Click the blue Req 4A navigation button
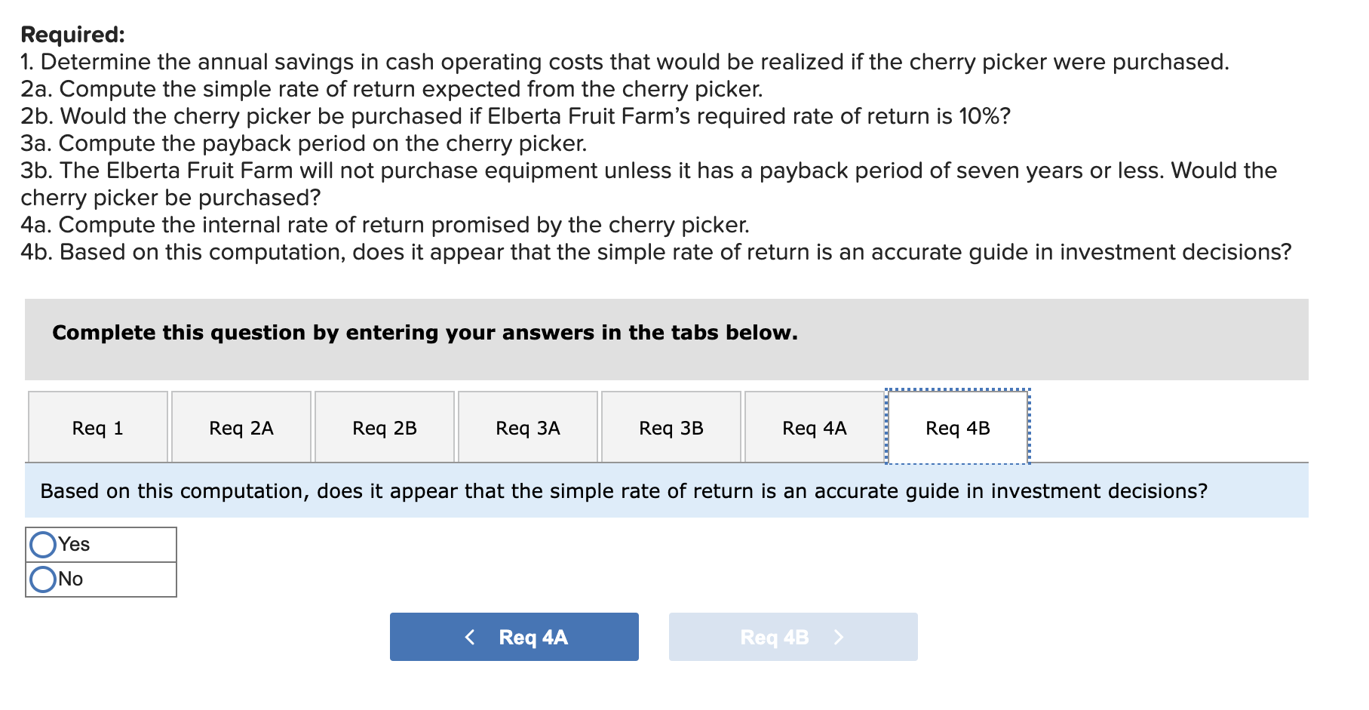The image size is (1369, 710). tap(514, 636)
